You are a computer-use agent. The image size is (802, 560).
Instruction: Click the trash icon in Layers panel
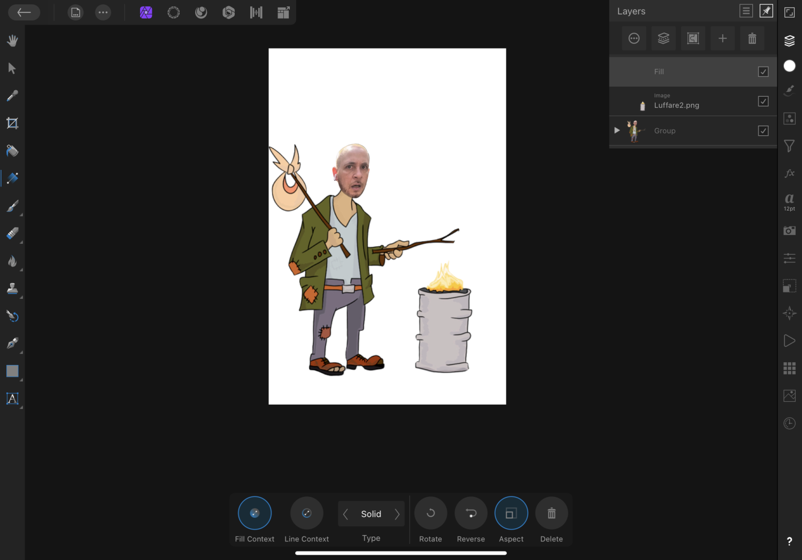point(752,38)
